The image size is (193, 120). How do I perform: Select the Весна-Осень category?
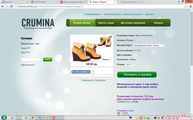click(x=28, y=44)
